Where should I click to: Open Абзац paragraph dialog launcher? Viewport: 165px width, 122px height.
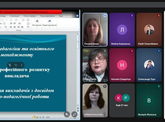tap(30, 30)
